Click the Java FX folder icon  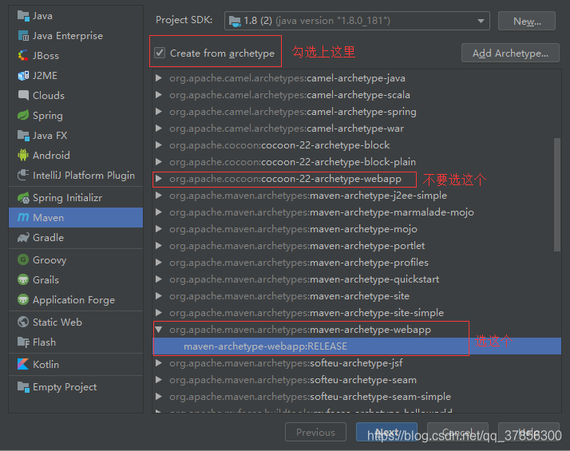23,136
